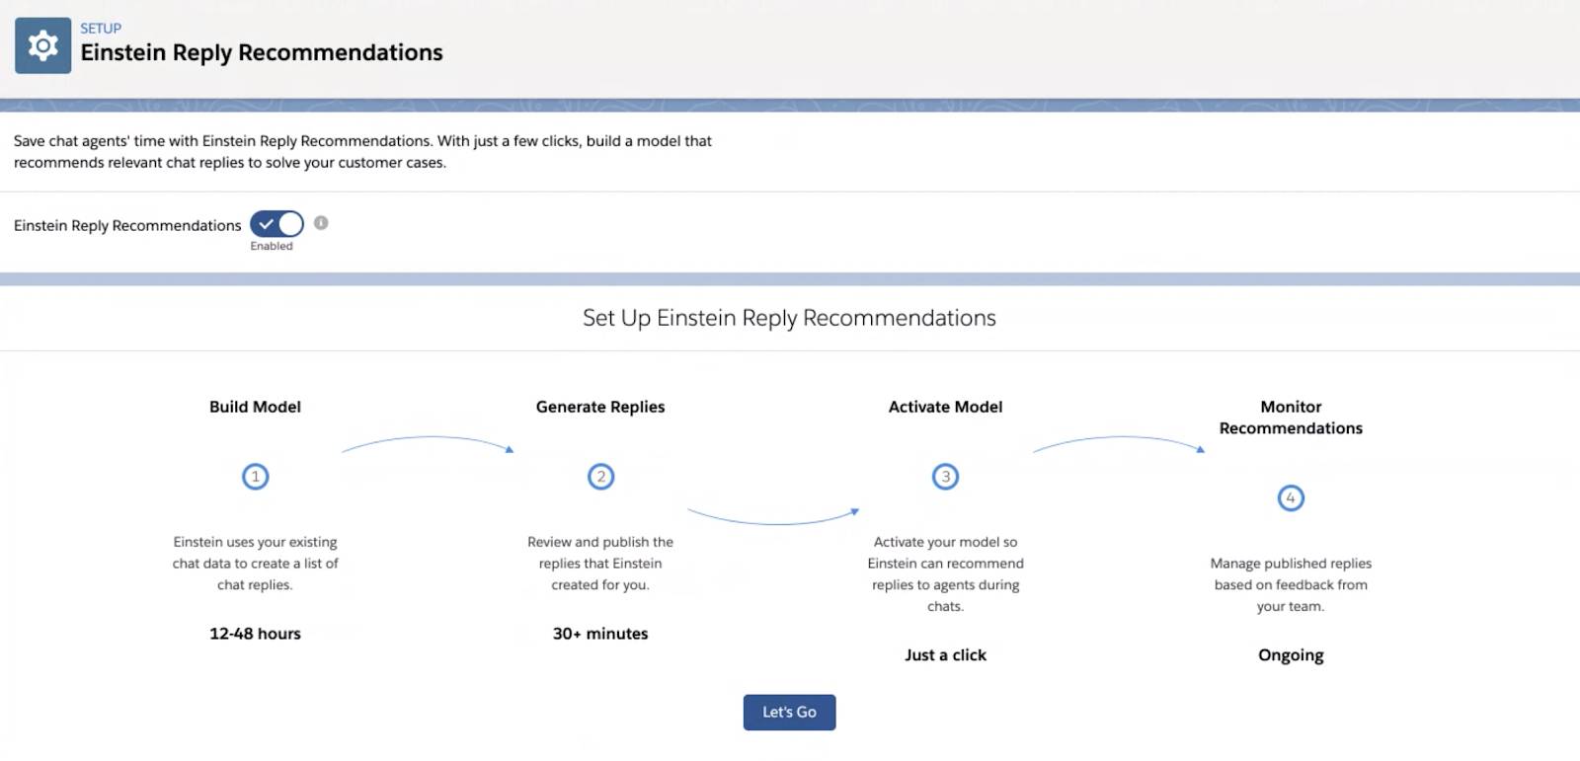
Task: Click the 'Save chat agents' time' description
Action: pyautogui.click(x=362, y=152)
